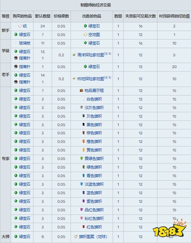Screen dimensions: 191x243
Task: Click the black banner icon beside 黑色旗帜
Action: coord(83,124)
